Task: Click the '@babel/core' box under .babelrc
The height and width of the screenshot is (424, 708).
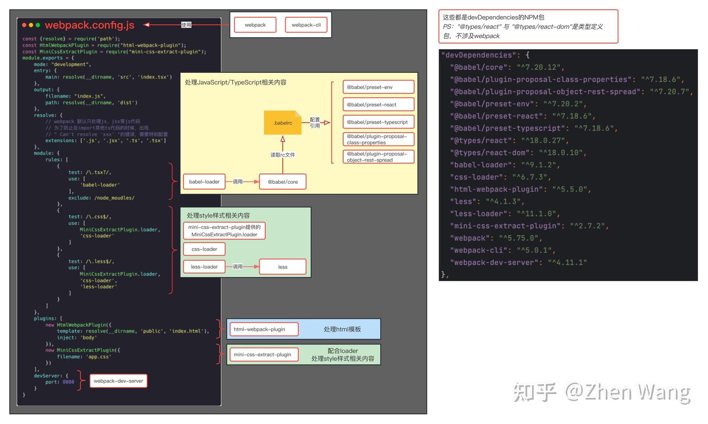Action: coord(283,182)
